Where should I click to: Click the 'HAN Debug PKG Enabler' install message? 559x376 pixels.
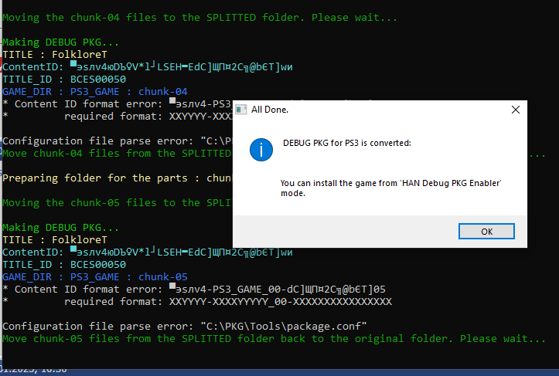point(390,188)
